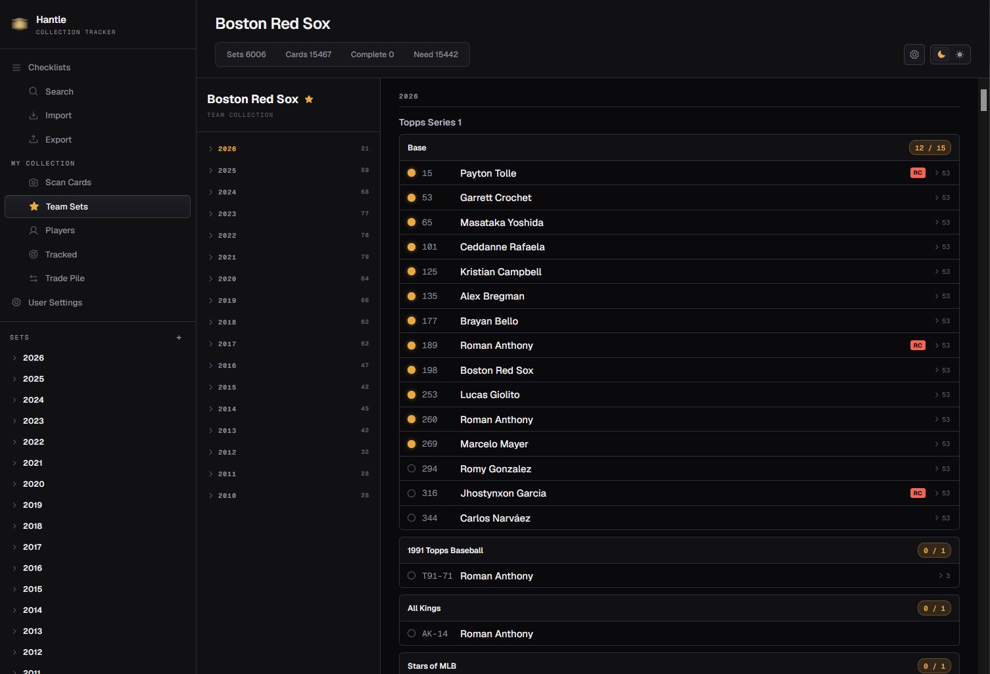Go to Team Sets page

click(x=97, y=206)
